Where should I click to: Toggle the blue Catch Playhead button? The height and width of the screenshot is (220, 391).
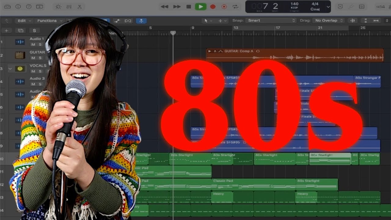click(141, 21)
